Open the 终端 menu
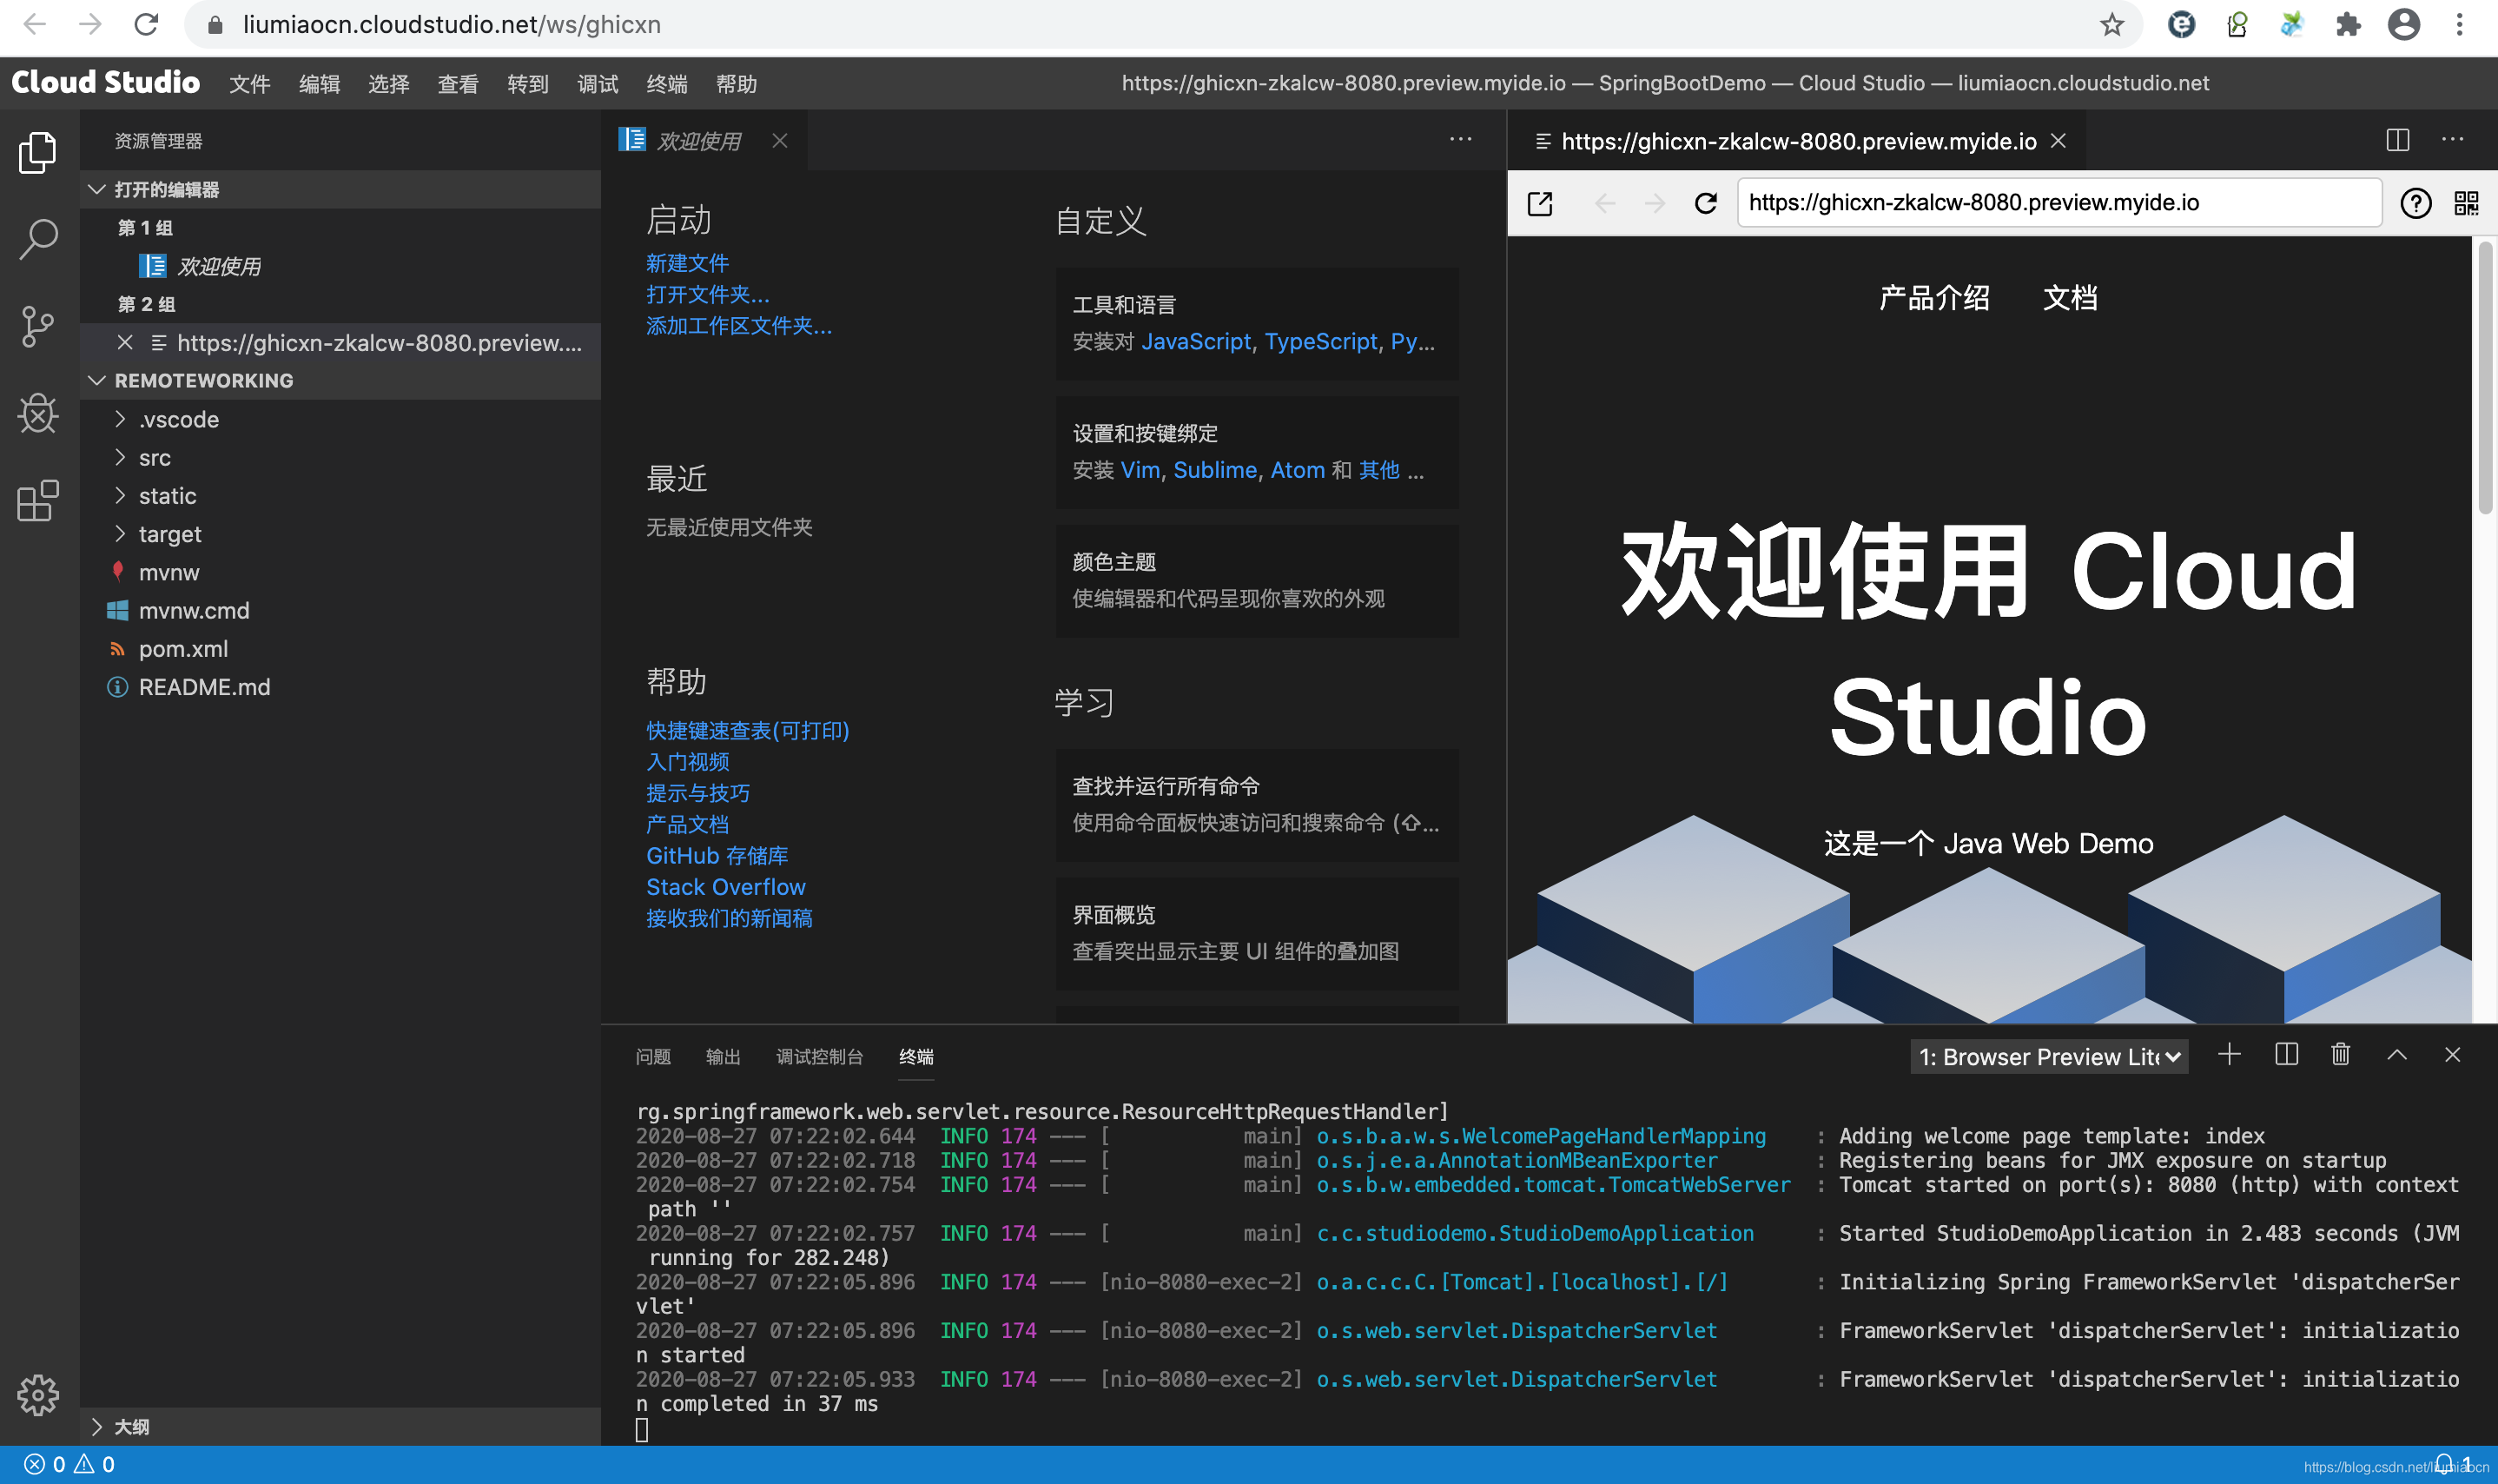The image size is (2498, 1484). tap(667, 84)
